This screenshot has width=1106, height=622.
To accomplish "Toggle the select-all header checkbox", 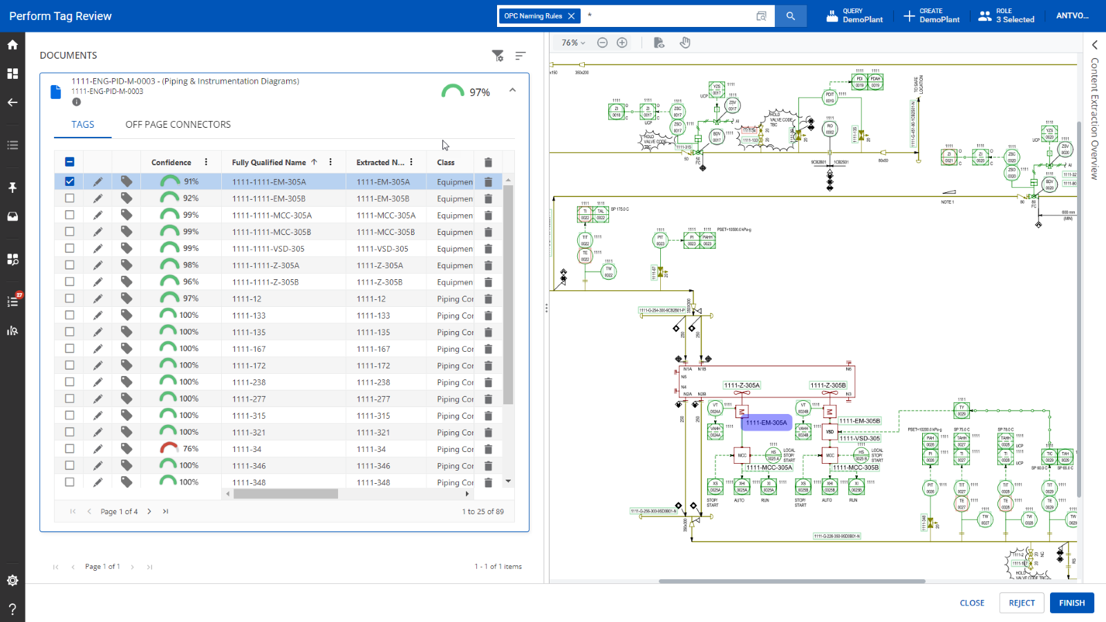I will tap(70, 162).
